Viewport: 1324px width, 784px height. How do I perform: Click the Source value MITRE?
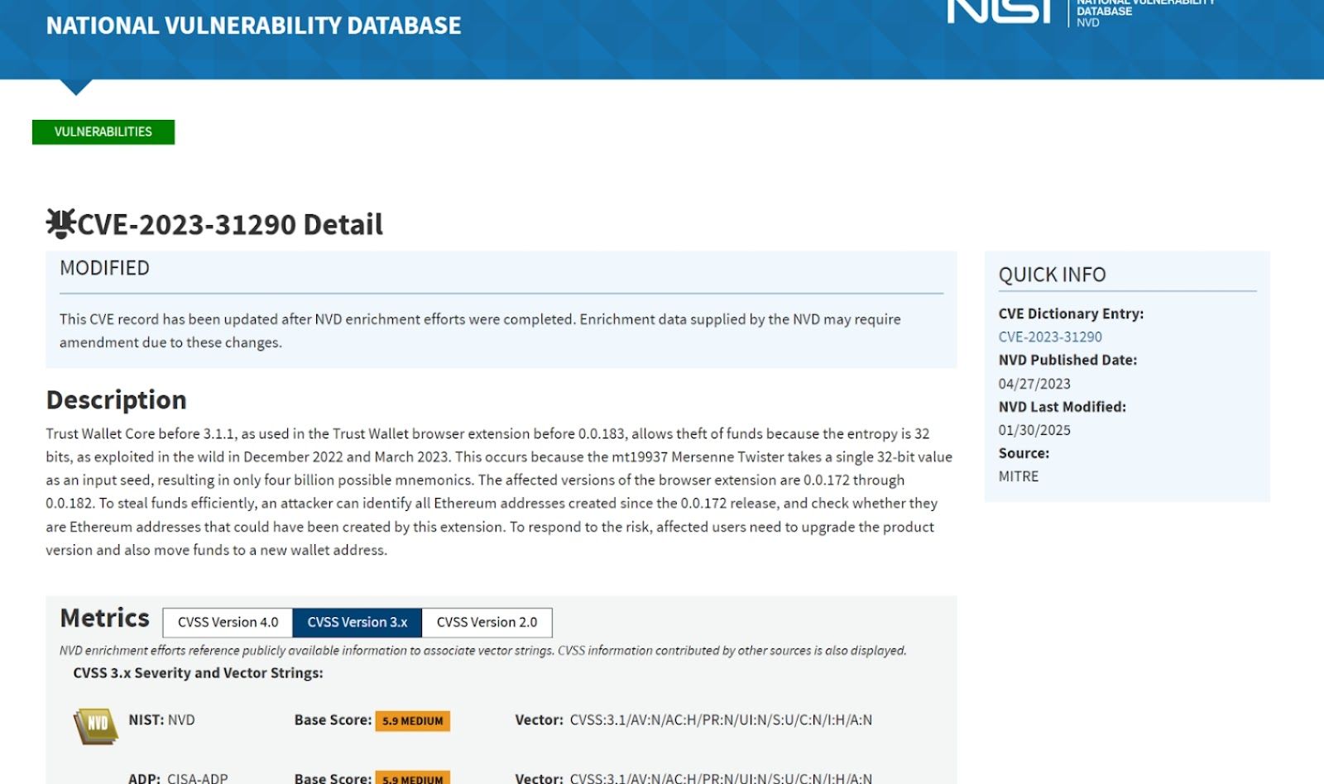(1018, 476)
